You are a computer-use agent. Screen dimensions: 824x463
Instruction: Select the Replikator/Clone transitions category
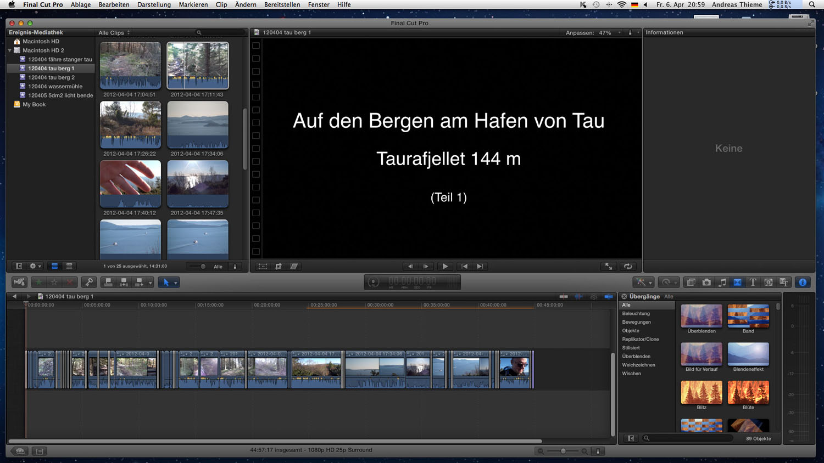tap(640, 339)
